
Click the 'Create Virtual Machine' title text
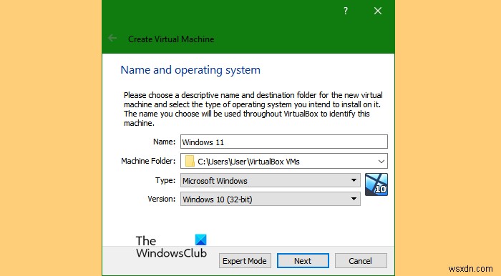[171, 39]
